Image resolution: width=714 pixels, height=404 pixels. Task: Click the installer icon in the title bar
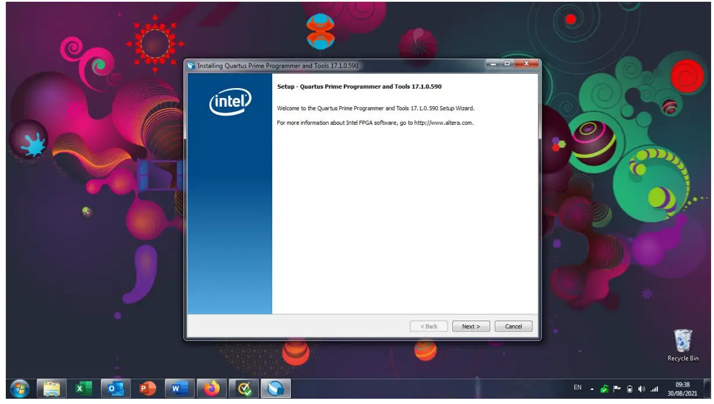[191, 66]
